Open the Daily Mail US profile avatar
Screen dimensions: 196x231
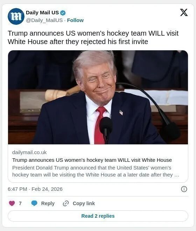click(16, 16)
